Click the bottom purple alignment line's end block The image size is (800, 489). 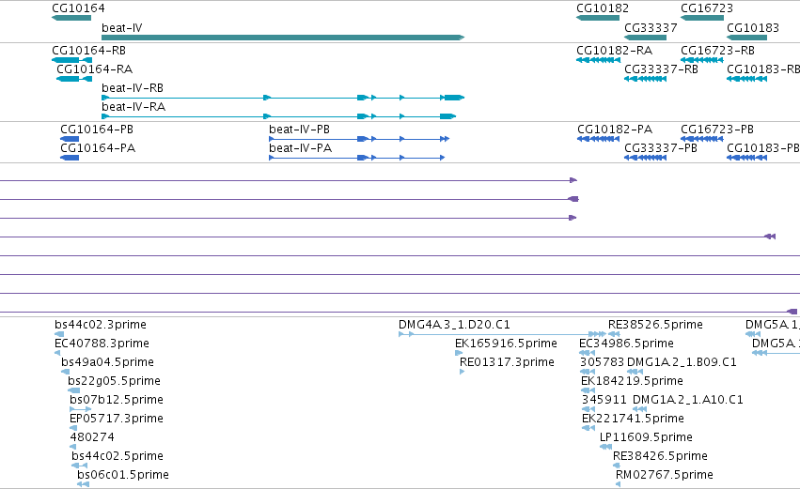point(792,312)
